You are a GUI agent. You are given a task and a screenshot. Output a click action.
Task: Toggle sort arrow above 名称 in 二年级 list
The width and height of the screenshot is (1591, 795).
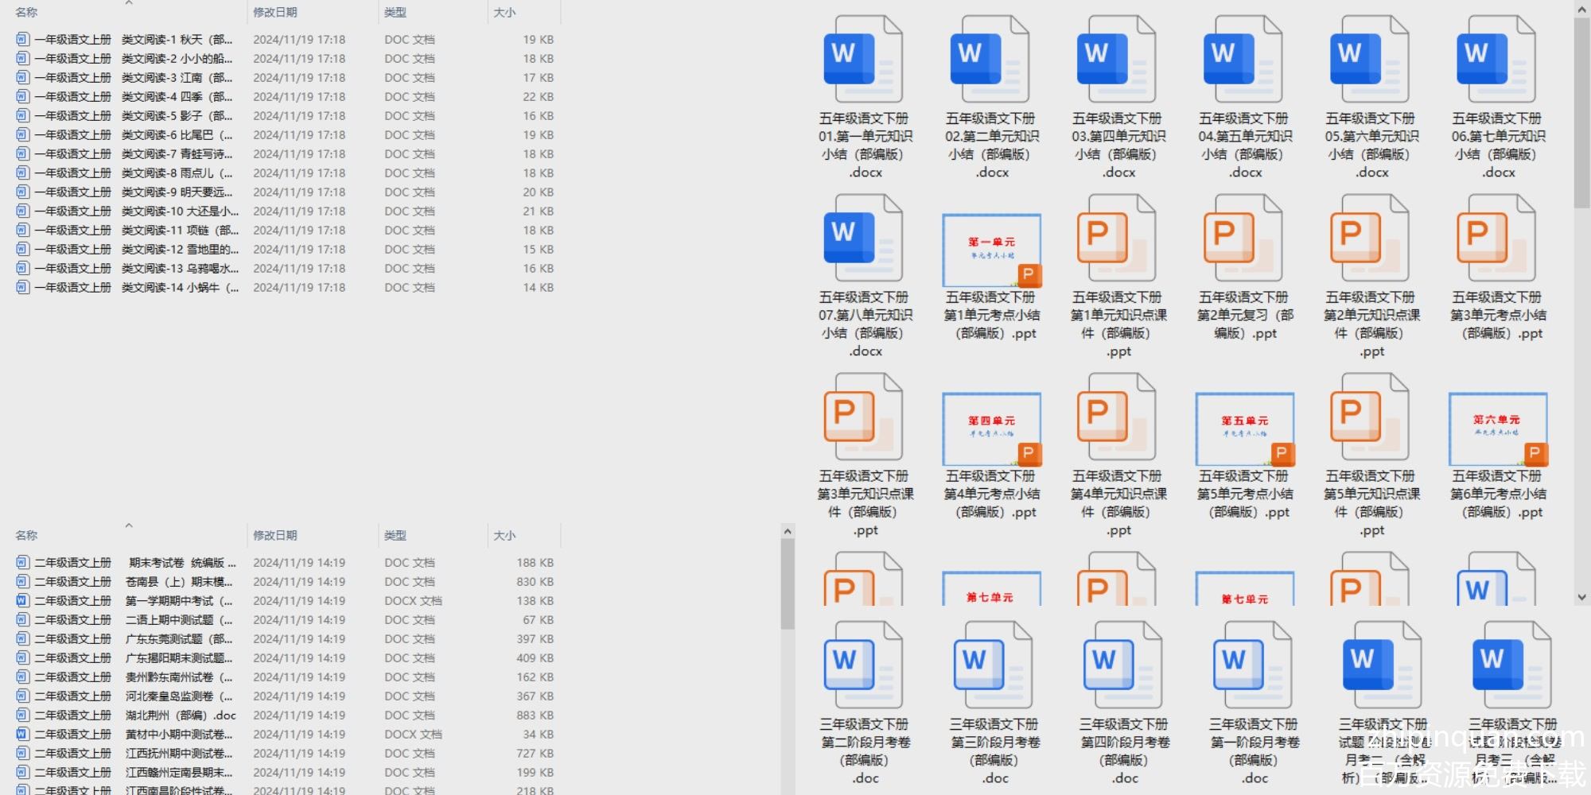(x=129, y=525)
